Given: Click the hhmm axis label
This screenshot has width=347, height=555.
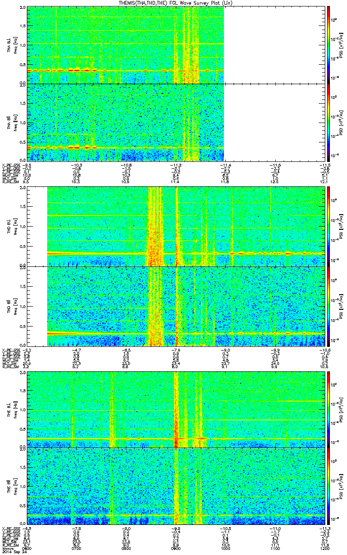Looking at the screenshot, I should point(7,548).
